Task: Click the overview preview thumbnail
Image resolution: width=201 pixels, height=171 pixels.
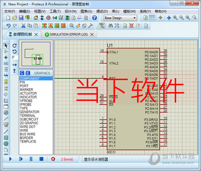Action: (36, 54)
